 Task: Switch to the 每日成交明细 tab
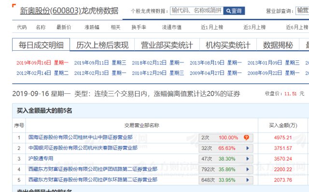(x=41, y=45)
